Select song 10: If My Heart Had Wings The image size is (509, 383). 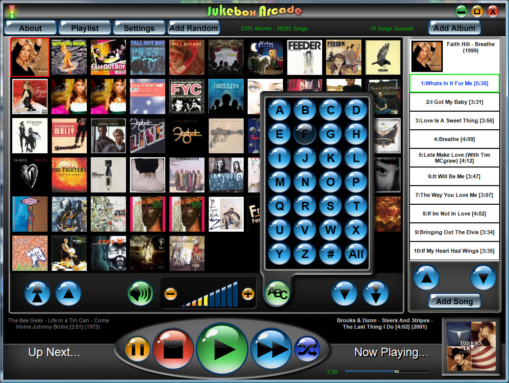(x=455, y=251)
